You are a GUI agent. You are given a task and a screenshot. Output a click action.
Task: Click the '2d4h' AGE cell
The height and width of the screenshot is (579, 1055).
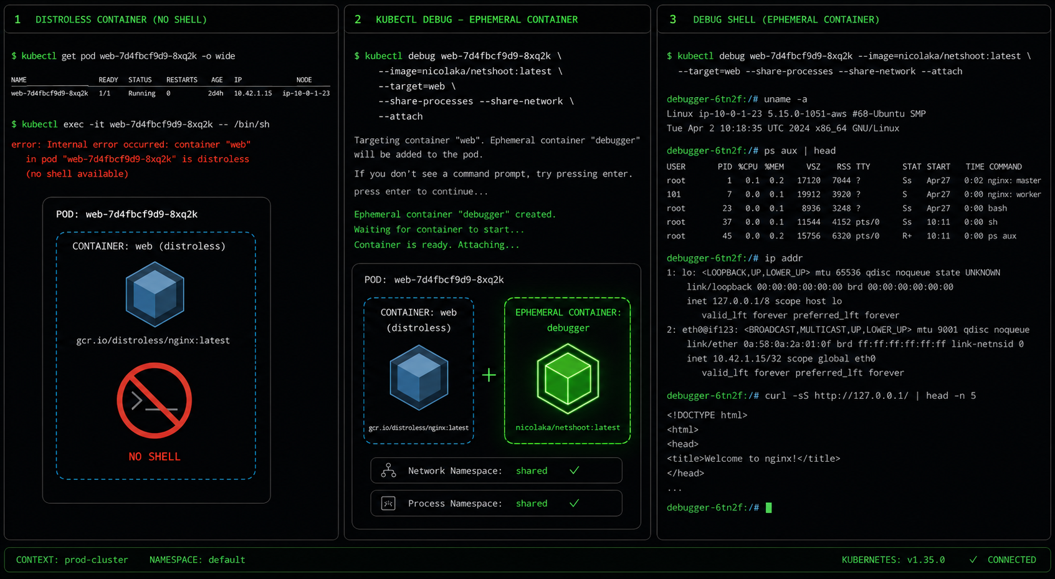[x=216, y=93]
